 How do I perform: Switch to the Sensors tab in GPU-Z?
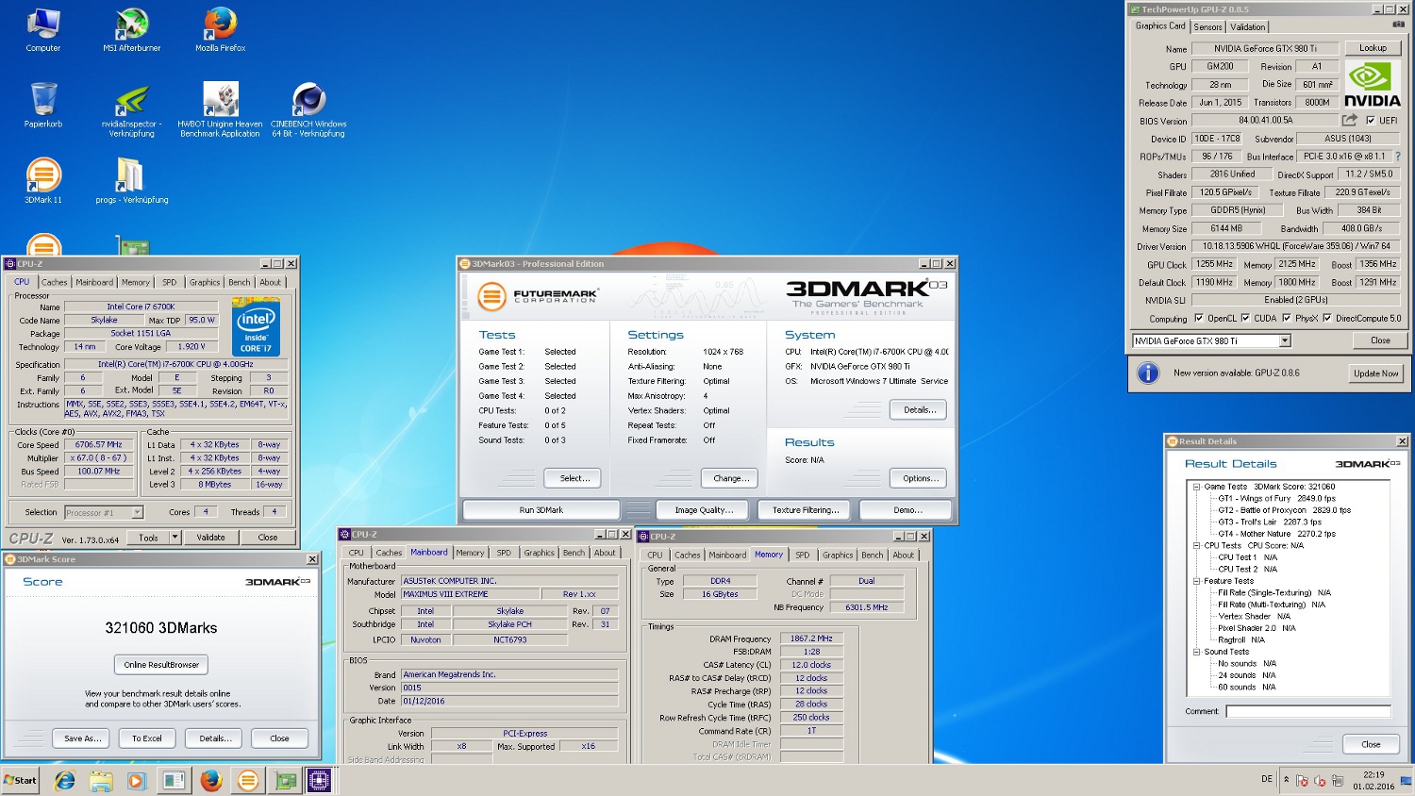[x=1207, y=27]
